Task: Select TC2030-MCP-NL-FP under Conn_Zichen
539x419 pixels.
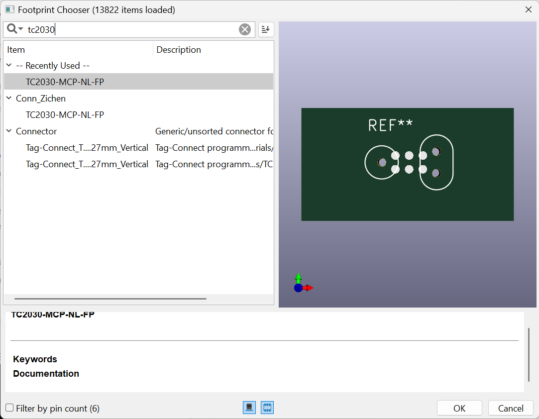Action: (x=65, y=115)
